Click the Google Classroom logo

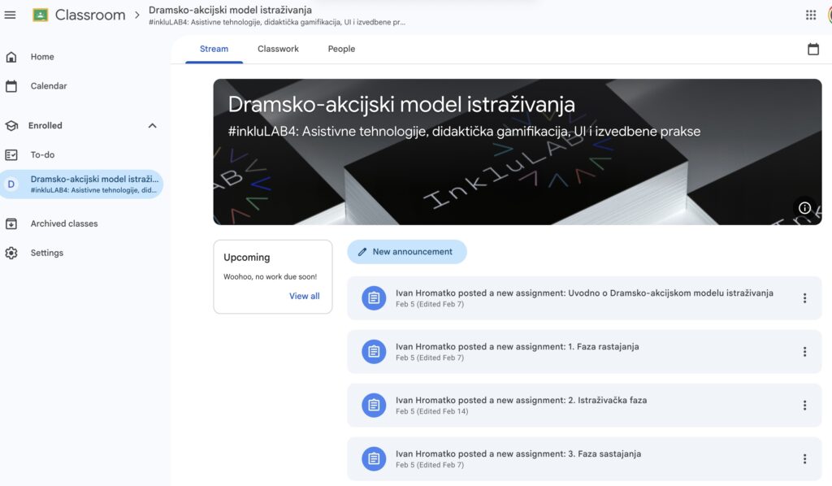[x=41, y=15]
